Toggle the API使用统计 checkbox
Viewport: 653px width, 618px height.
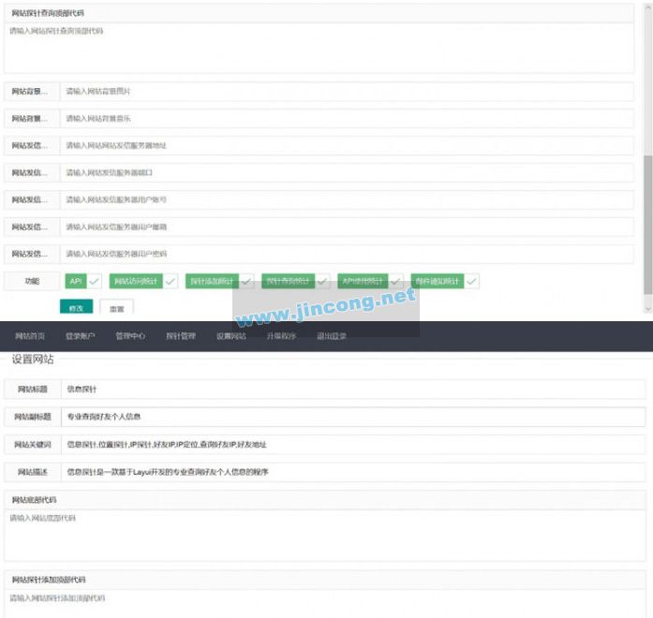tap(371, 281)
